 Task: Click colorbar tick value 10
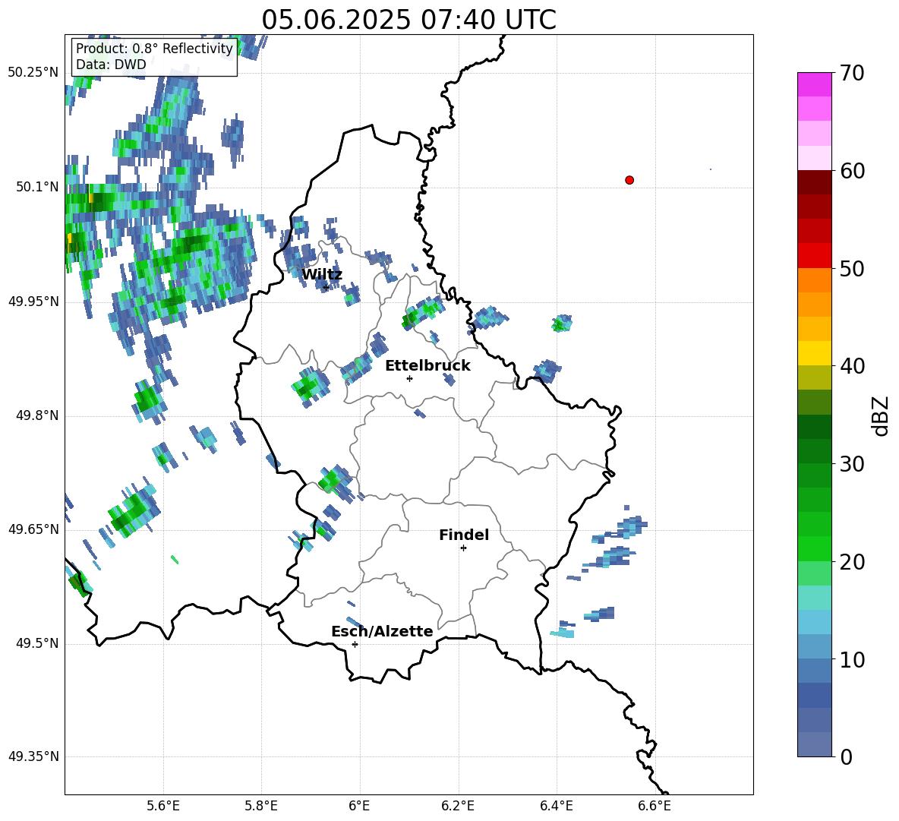coord(852,659)
